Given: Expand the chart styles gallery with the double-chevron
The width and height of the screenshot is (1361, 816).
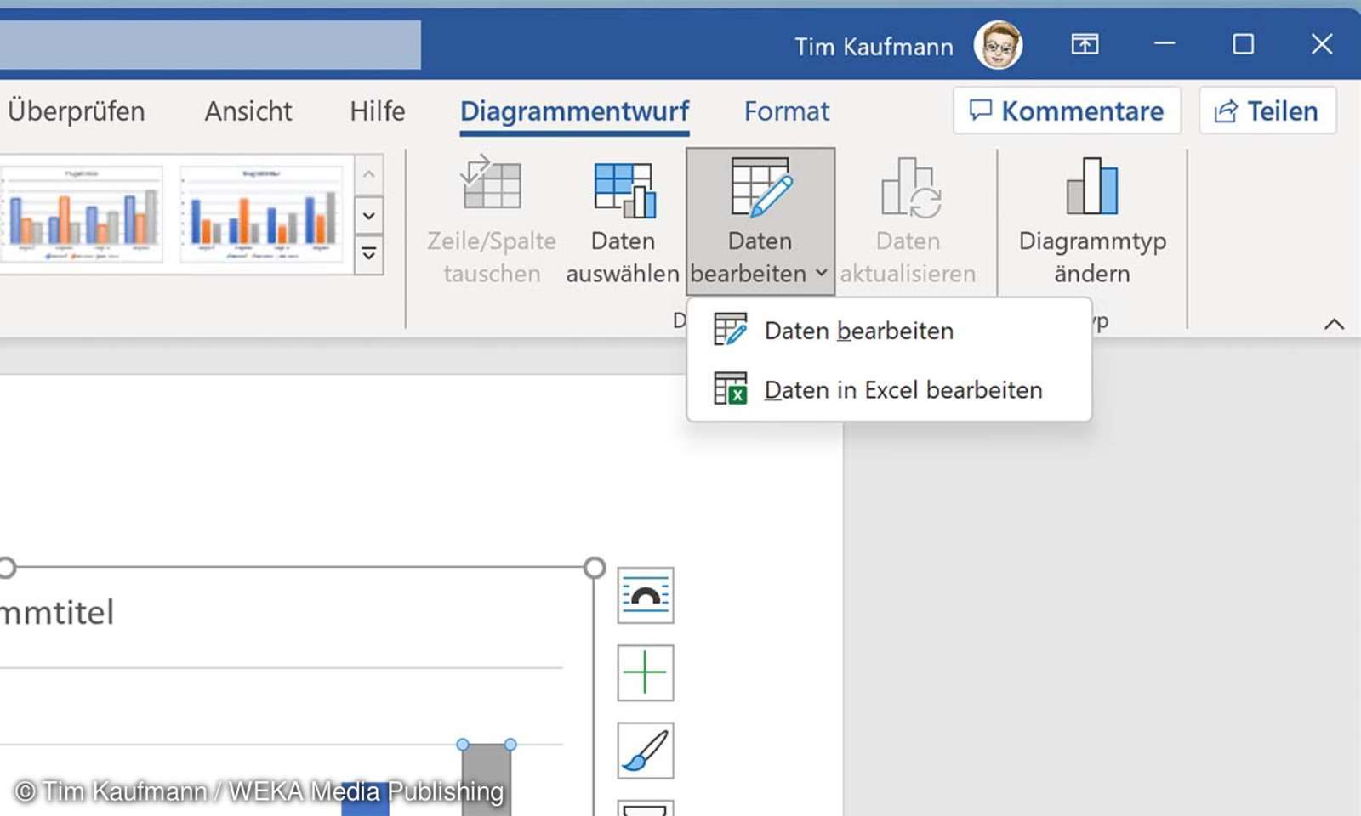Looking at the screenshot, I should coord(368,253).
